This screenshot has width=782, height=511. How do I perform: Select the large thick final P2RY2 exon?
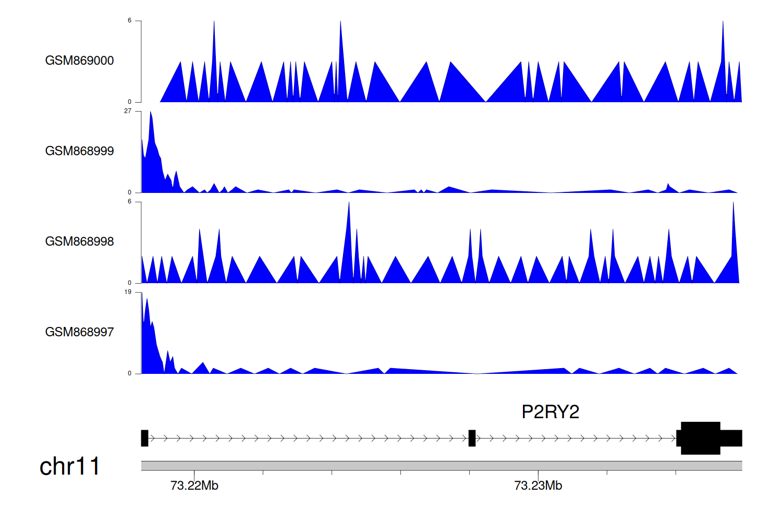coord(700,438)
